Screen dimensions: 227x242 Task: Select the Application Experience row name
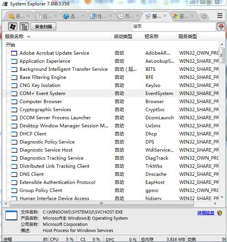45,61
